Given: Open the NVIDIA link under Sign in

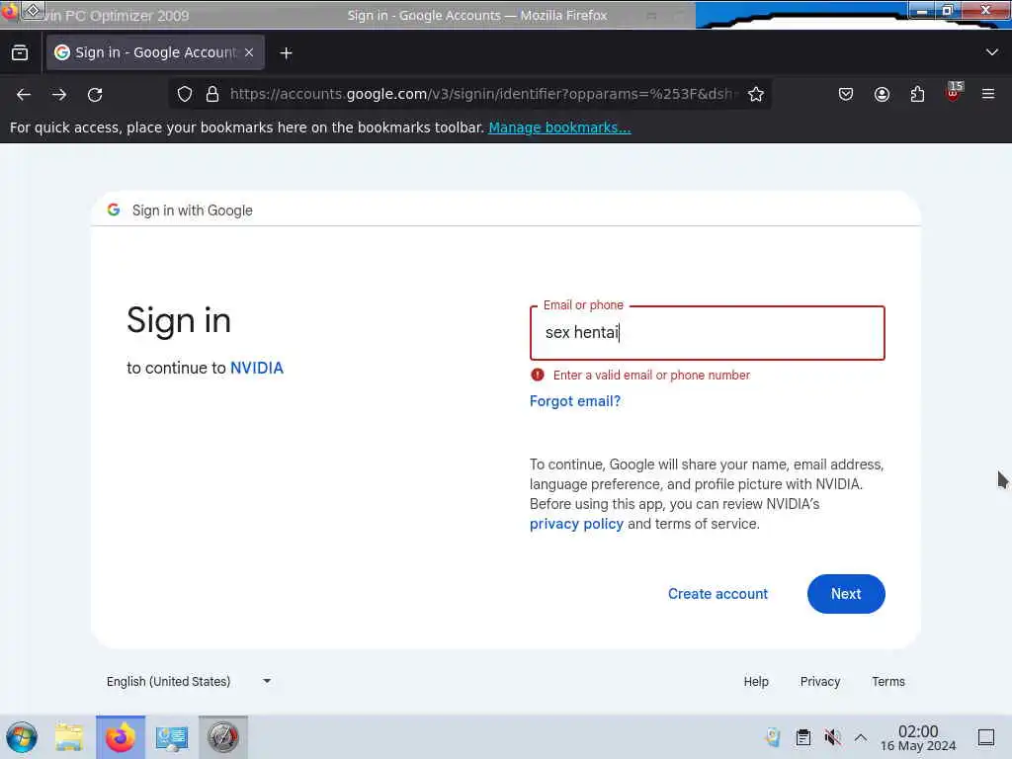Looking at the screenshot, I should pos(257,368).
